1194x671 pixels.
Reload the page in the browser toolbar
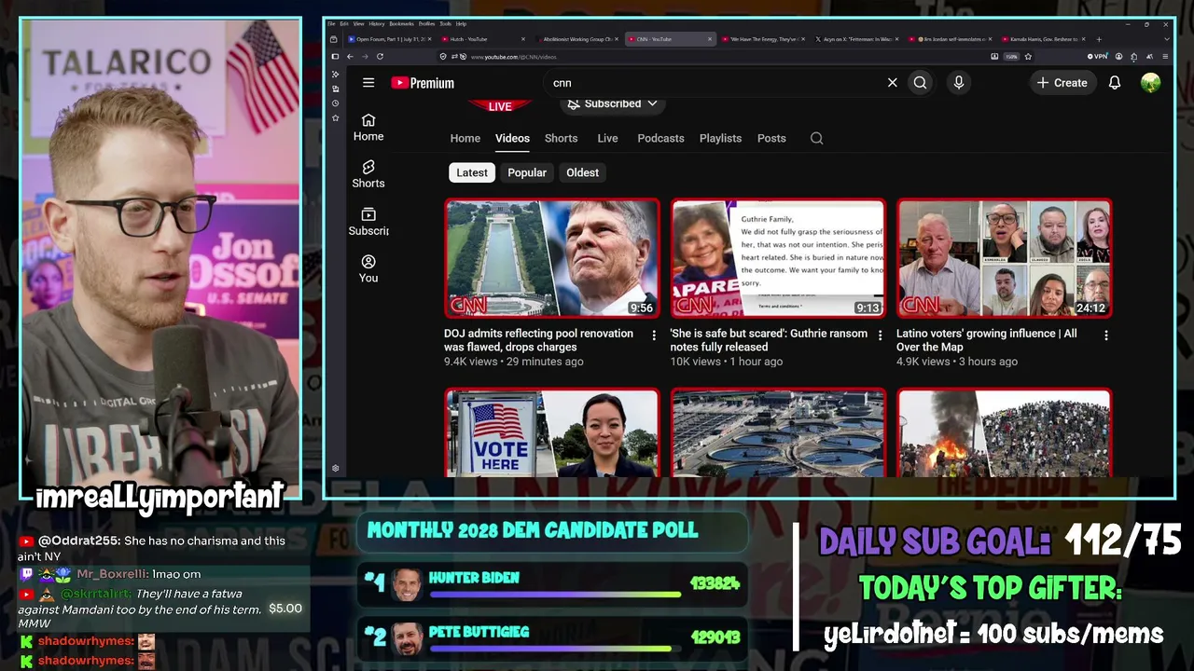pos(380,57)
